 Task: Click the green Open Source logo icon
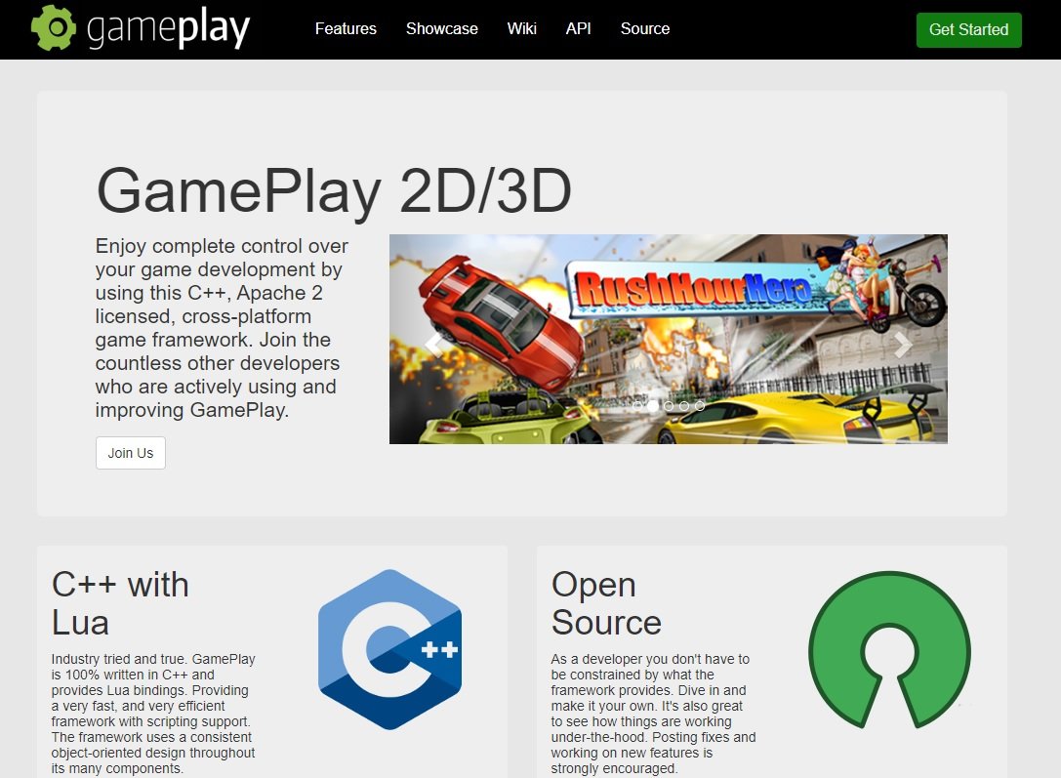point(890,650)
